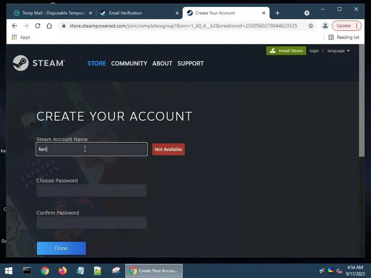This screenshot has width=371, height=278.
Task: Open the SUPPORT menu
Action: pos(191,63)
